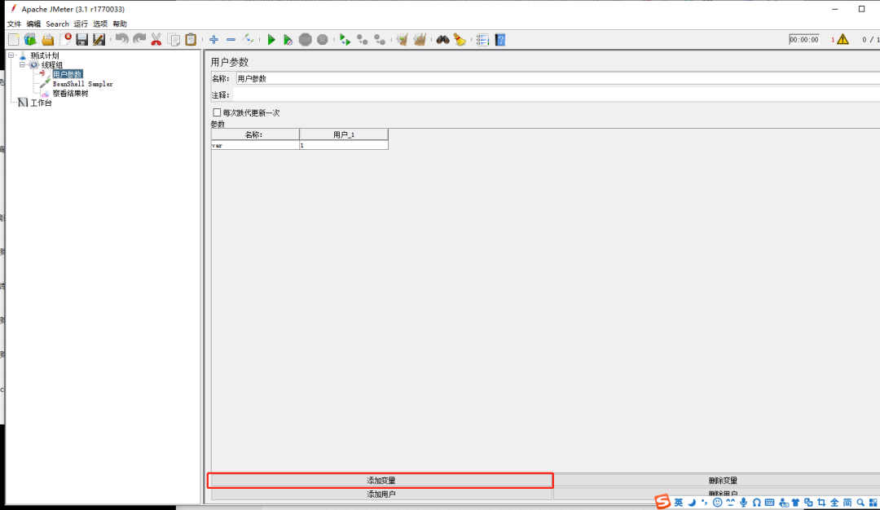This screenshot has height=510, width=880.
Task: Click the 用户_1 value cell containing 1
Action: 344,145
